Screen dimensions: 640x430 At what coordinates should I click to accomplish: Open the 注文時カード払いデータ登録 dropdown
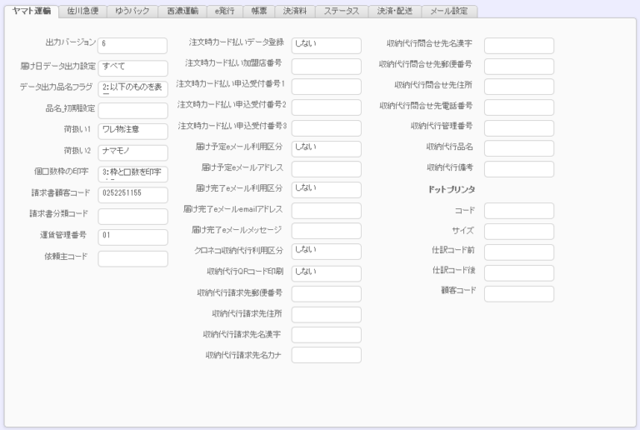point(326,45)
